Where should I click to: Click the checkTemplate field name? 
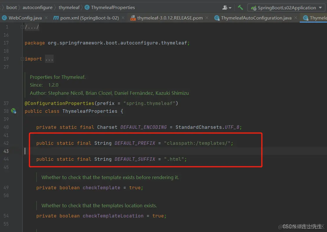coord(101,188)
